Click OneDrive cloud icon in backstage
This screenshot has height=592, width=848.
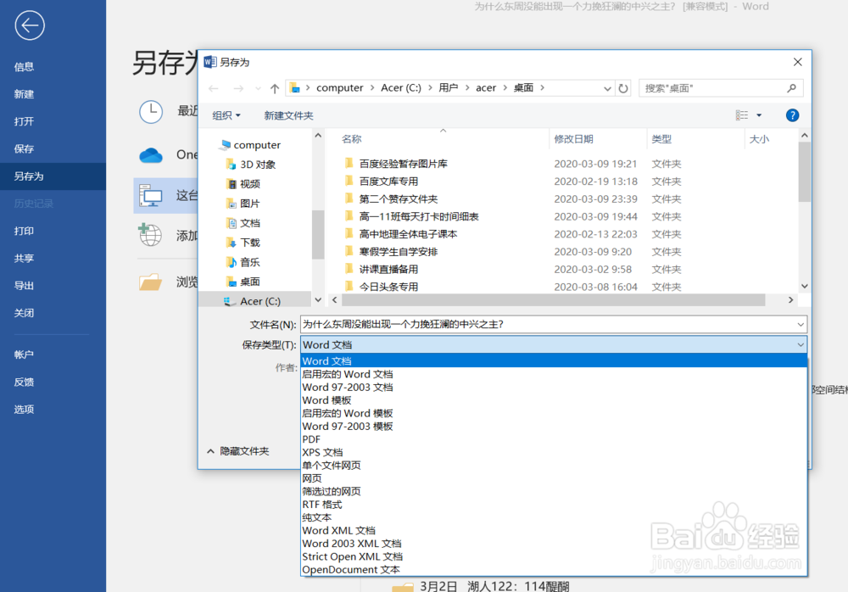point(151,155)
